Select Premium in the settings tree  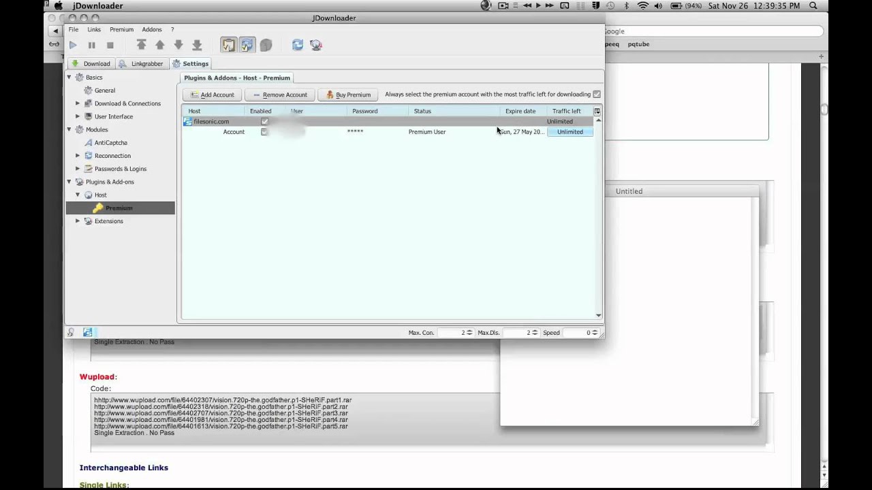119,208
